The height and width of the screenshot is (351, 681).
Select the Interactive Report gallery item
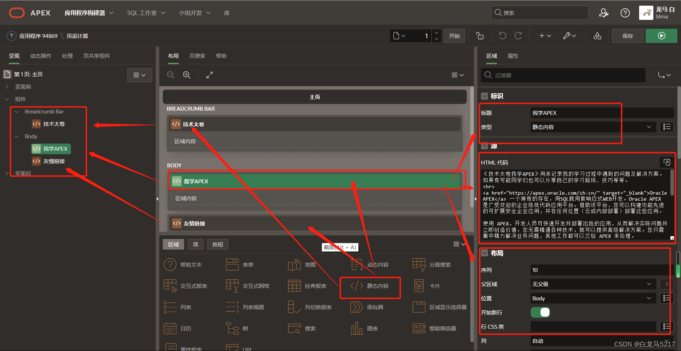pyautogui.click(x=186, y=286)
